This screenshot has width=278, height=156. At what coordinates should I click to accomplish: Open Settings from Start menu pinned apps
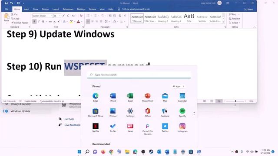tap(130, 113)
